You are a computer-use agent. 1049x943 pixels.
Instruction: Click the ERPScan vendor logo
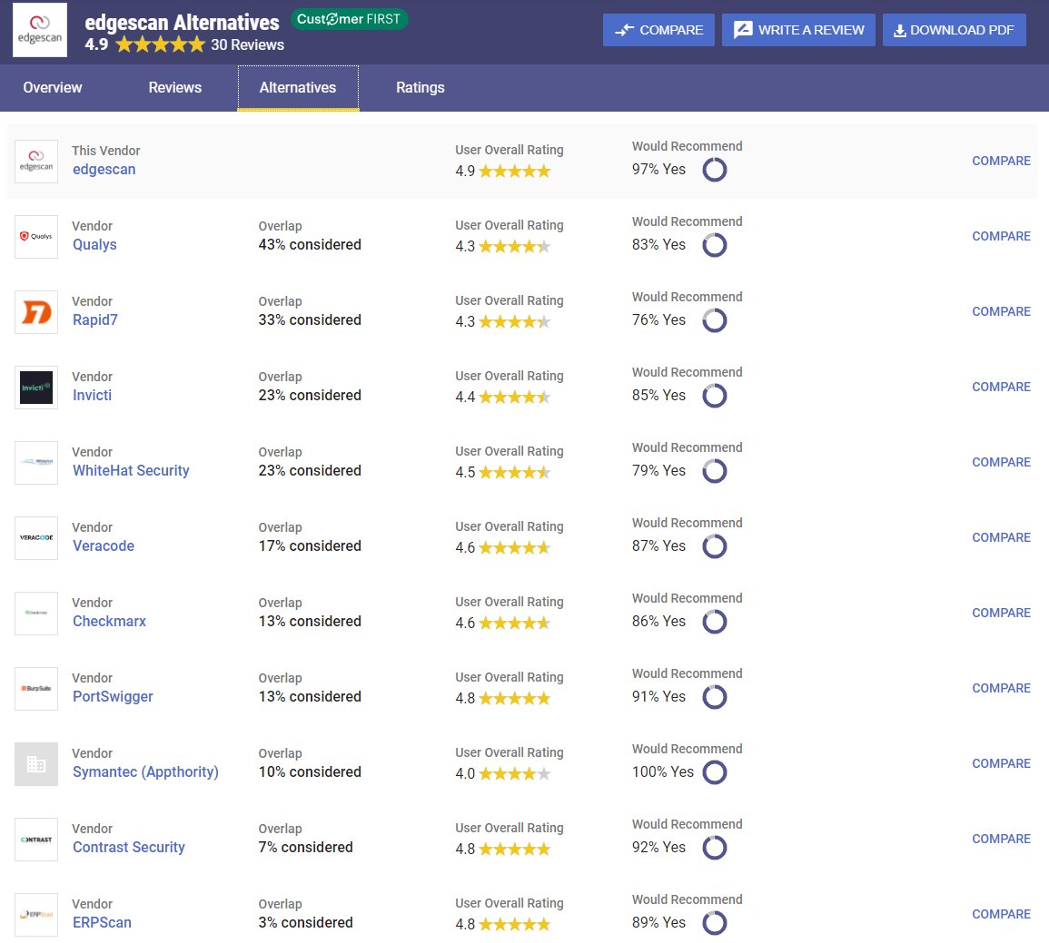pos(36,915)
